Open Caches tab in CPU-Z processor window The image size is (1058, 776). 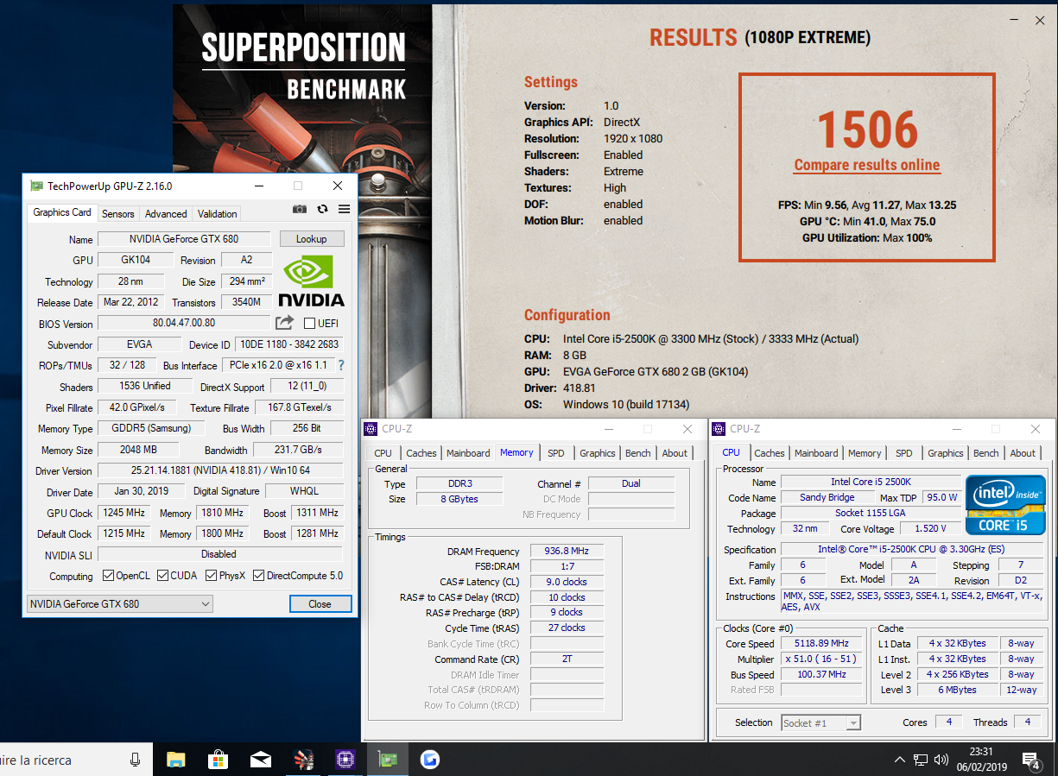coord(769,453)
